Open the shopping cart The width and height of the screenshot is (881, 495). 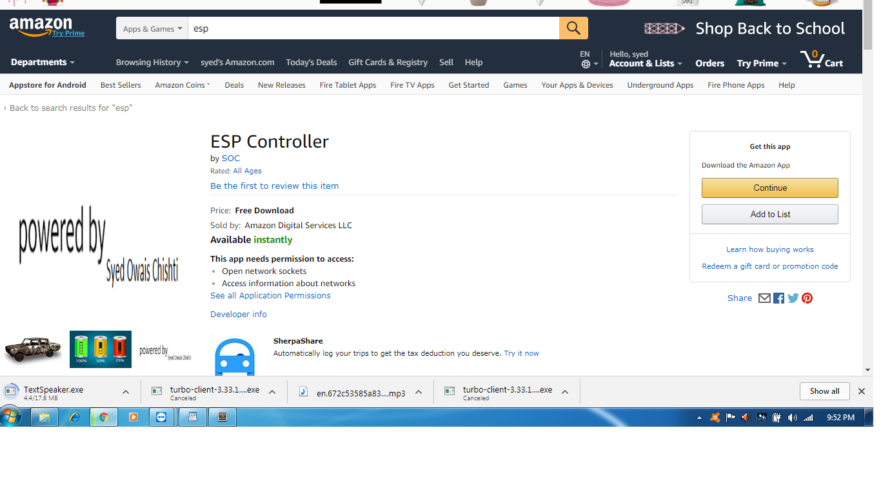pos(822,60)
